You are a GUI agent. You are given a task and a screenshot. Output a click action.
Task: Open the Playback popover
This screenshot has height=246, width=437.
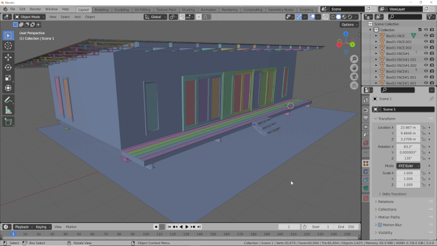click(x=23, y=227)
